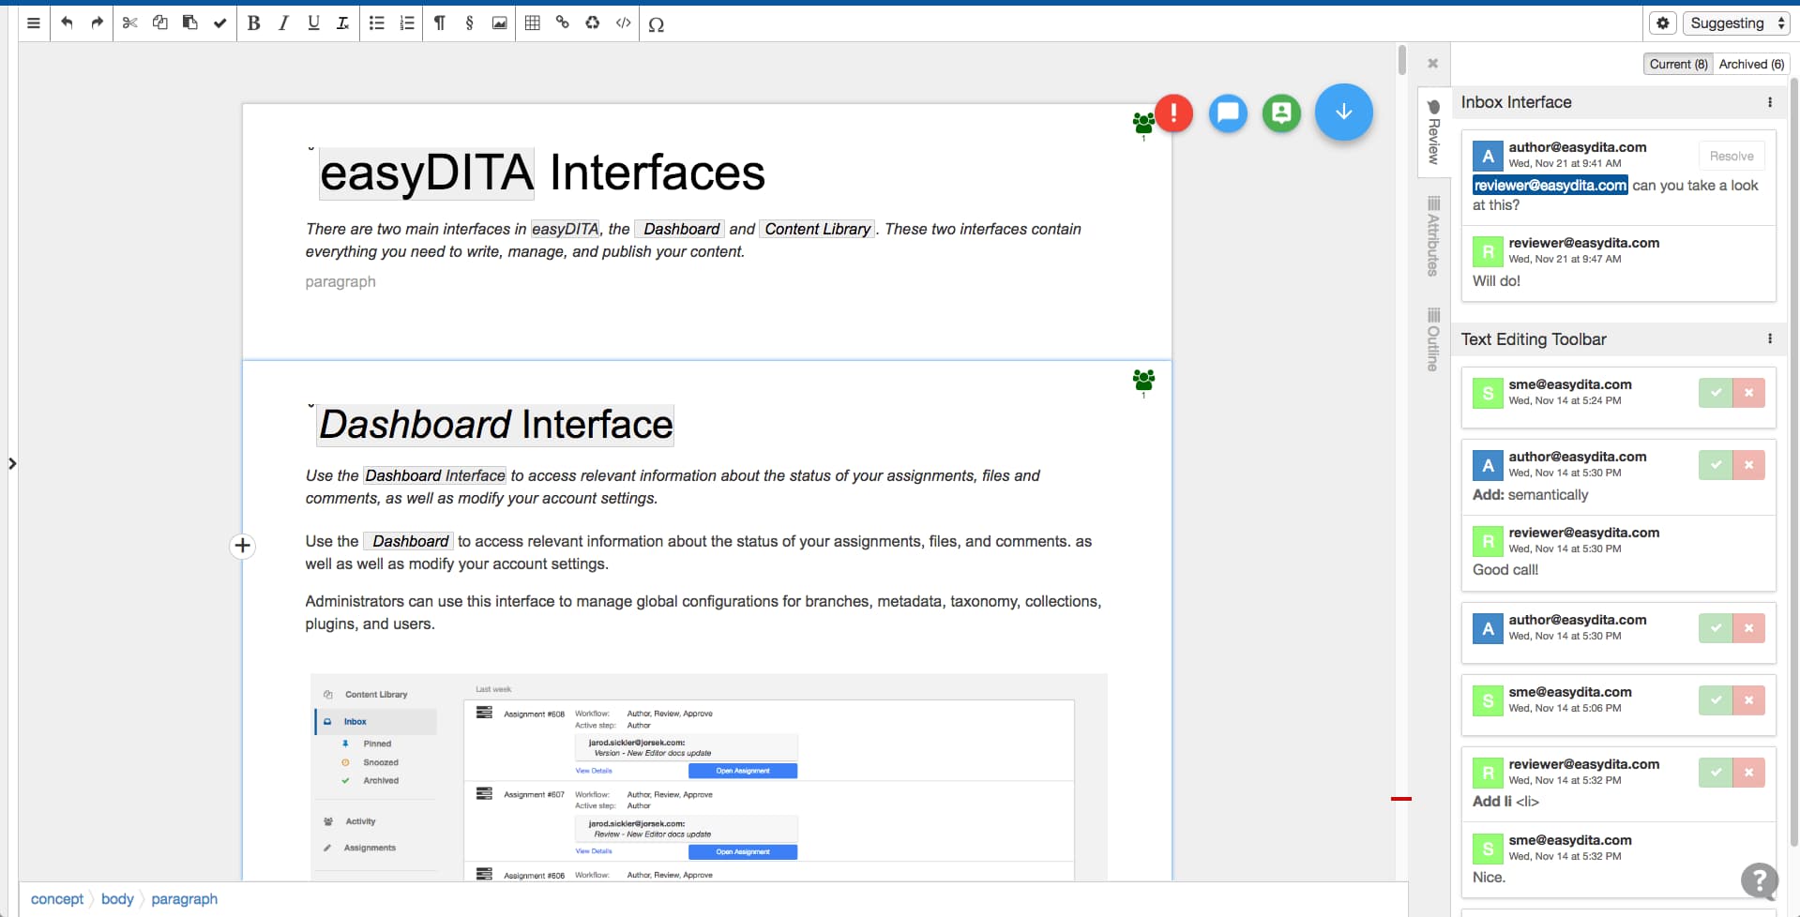Accept author's 'Add: semantically' suggestion
The image size is (1800, 917).
1716,465
